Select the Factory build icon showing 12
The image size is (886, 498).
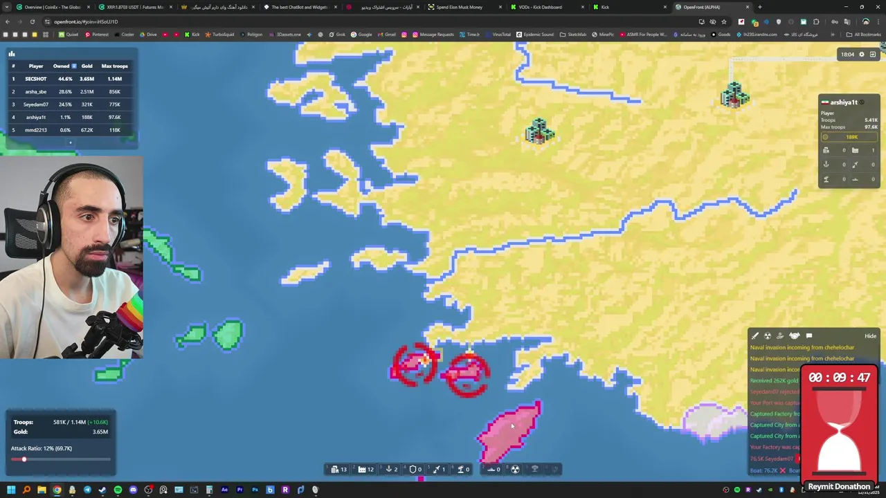(364, 469)
